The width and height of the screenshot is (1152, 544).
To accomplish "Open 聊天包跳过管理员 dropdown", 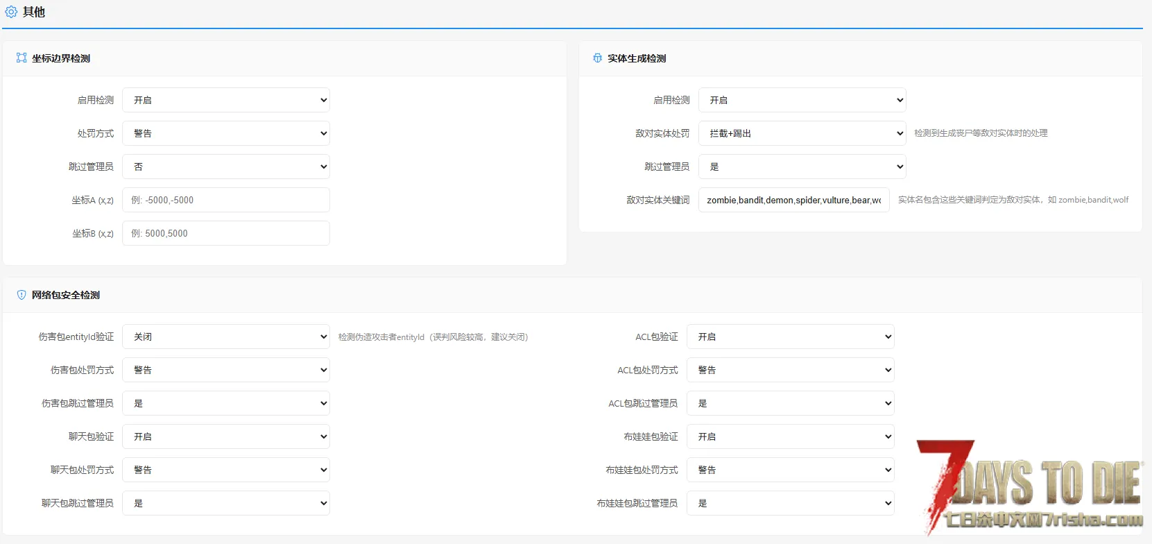I will (x=225, y=503).
